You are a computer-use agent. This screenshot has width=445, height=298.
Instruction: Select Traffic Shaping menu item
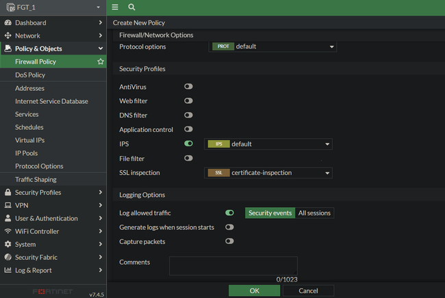click(x=36, y=179)
